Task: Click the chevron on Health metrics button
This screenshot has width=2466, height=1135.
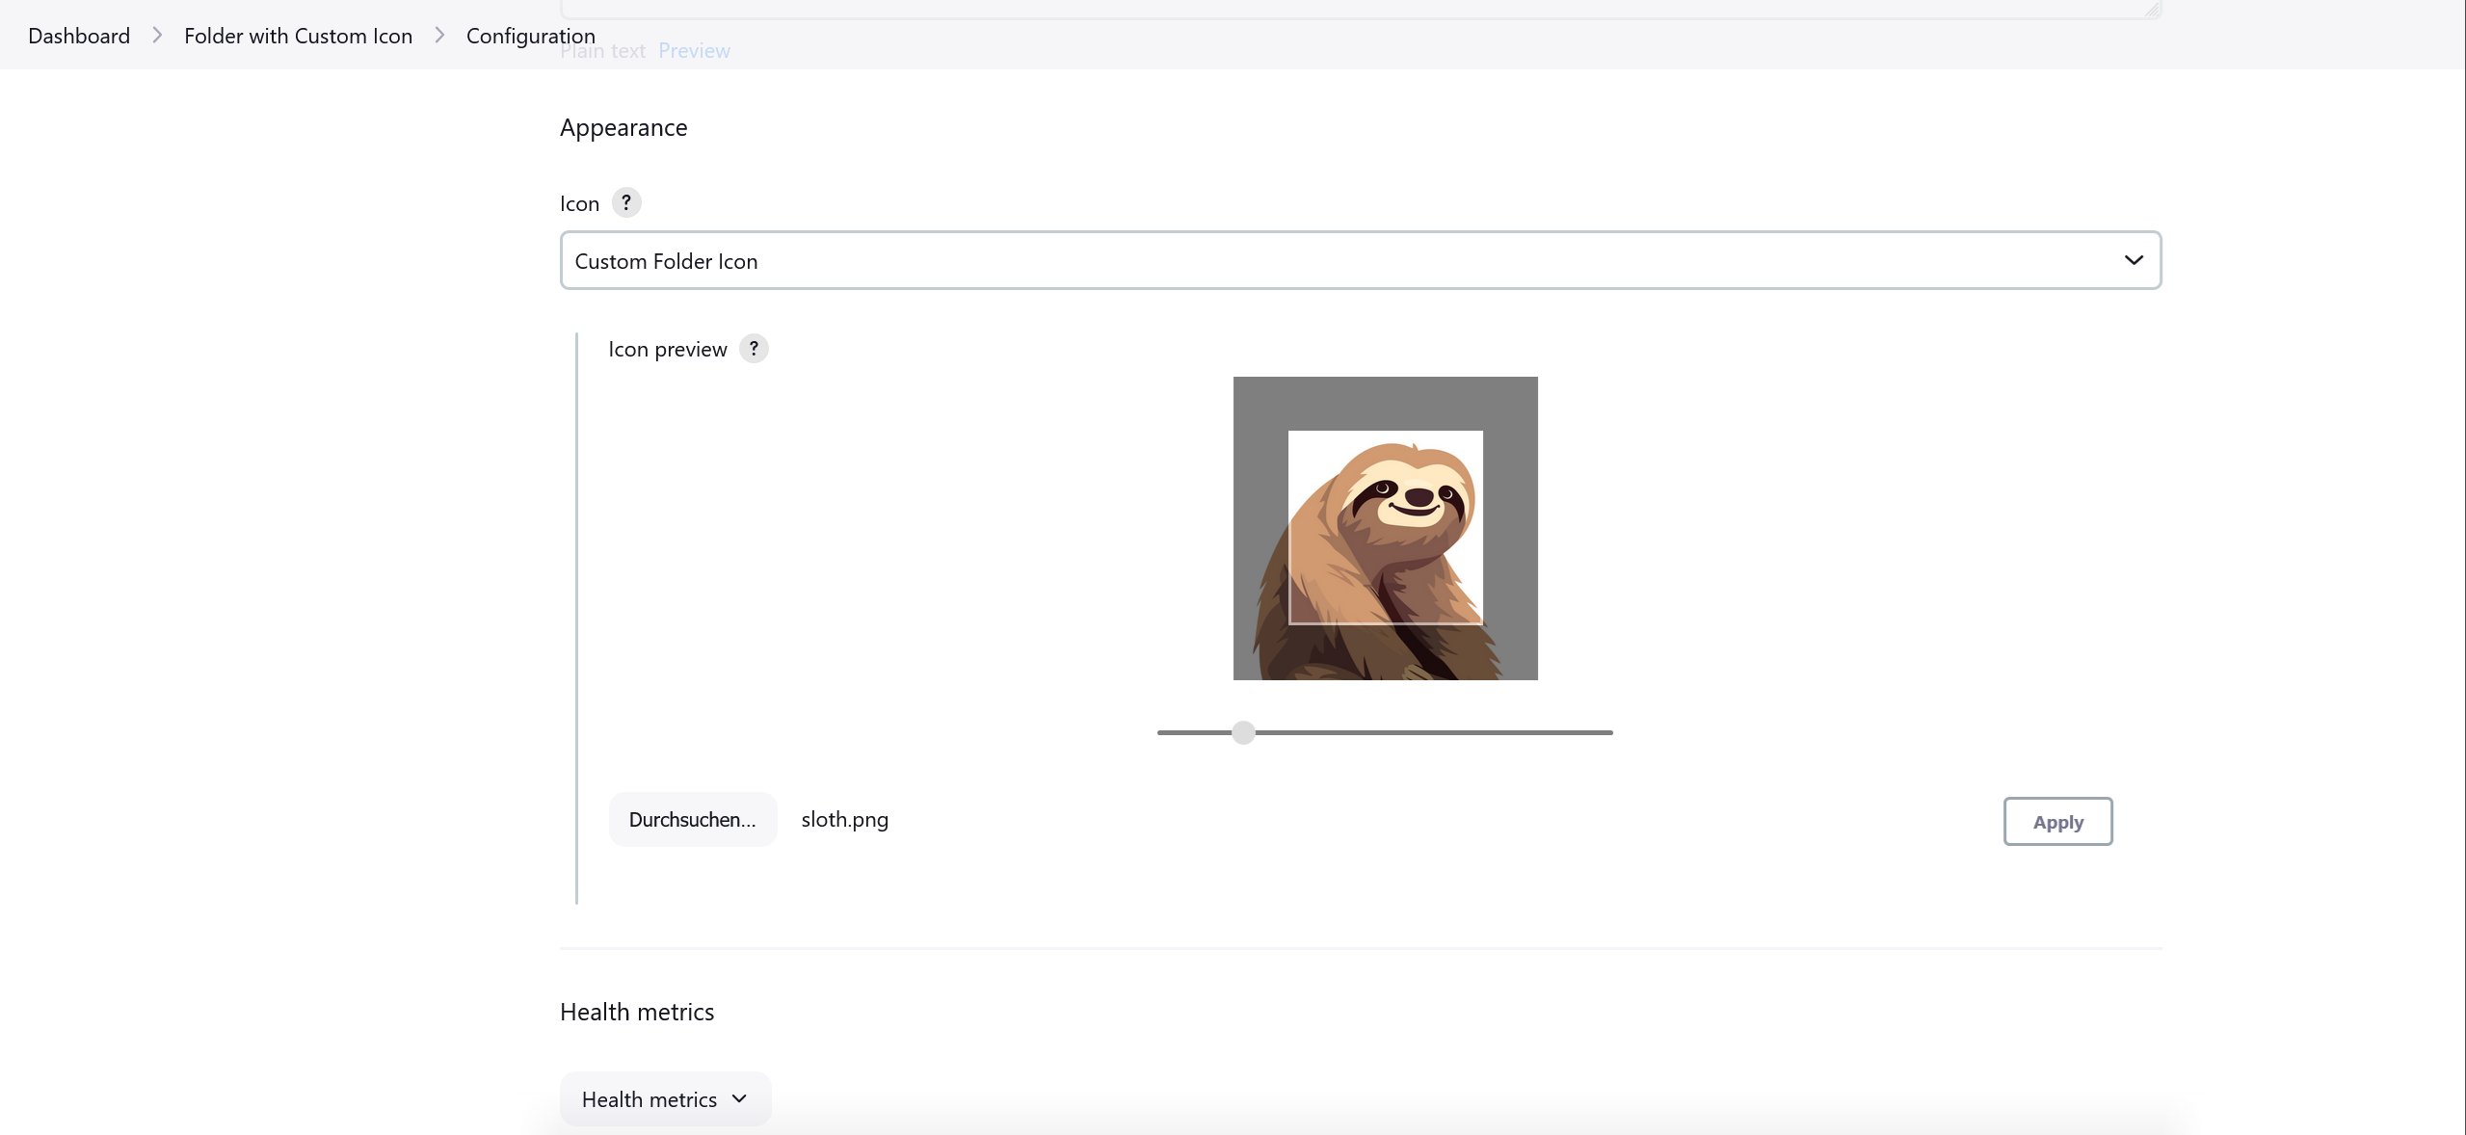Action: [739, 1098]
